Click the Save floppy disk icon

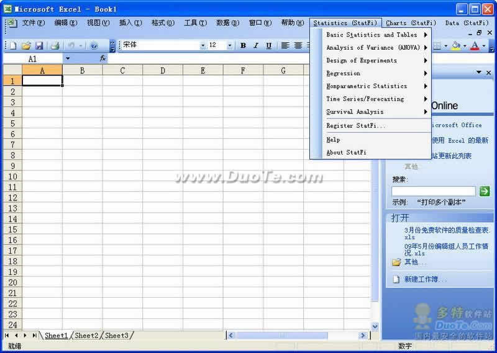click(x=39, y=45)
